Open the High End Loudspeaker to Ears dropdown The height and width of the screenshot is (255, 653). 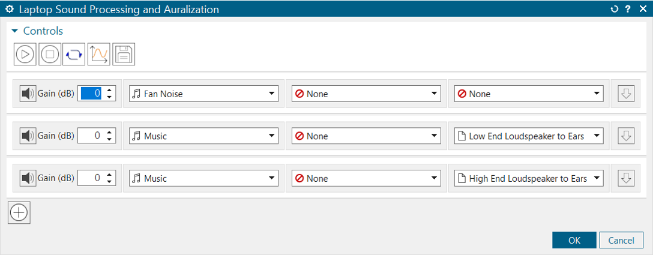coord(529,178)
